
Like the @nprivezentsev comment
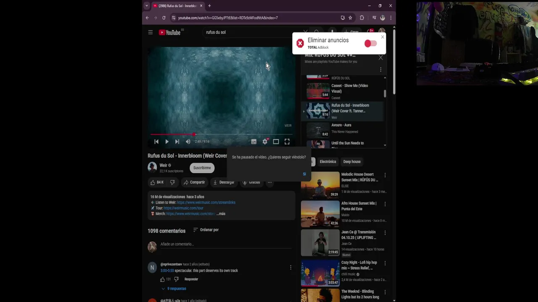tap(162, 279)
